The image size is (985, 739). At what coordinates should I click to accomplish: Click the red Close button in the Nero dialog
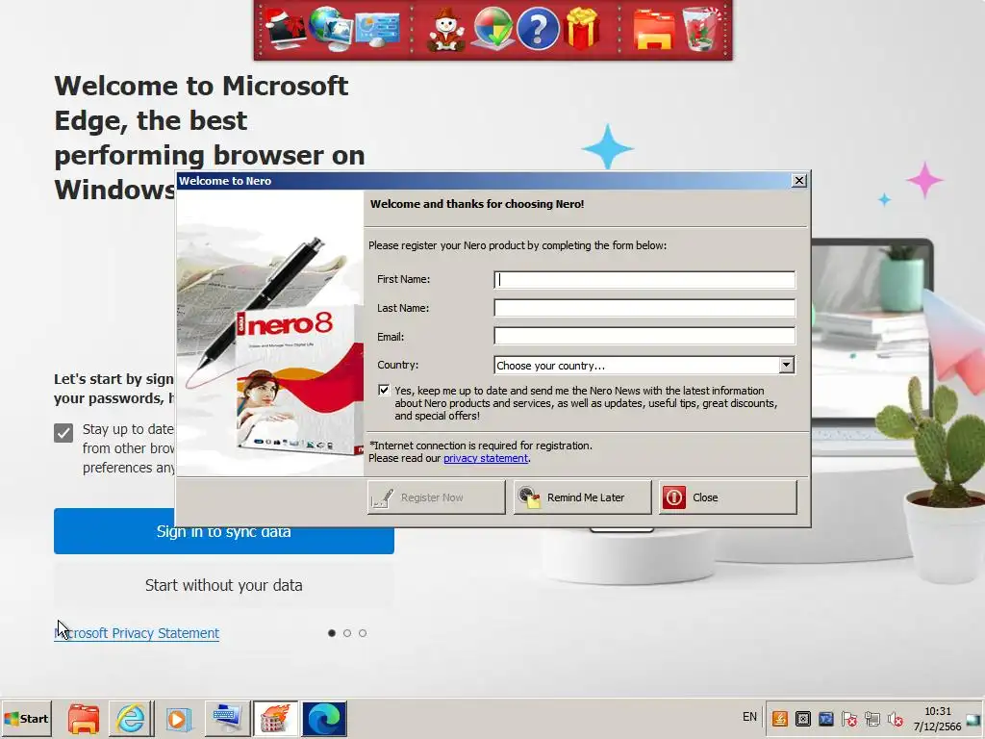[728, 497]
